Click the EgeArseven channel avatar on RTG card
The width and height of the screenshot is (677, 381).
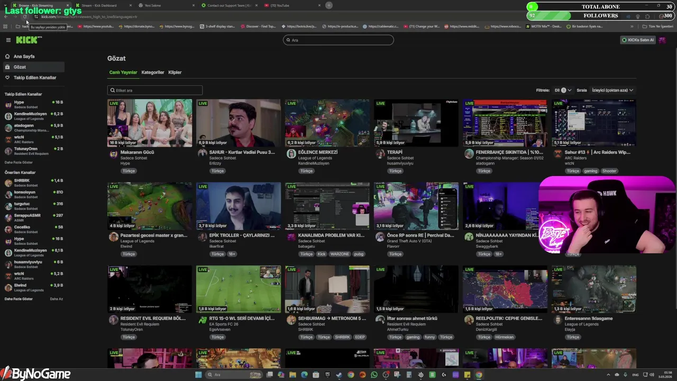tap(202, 320)
